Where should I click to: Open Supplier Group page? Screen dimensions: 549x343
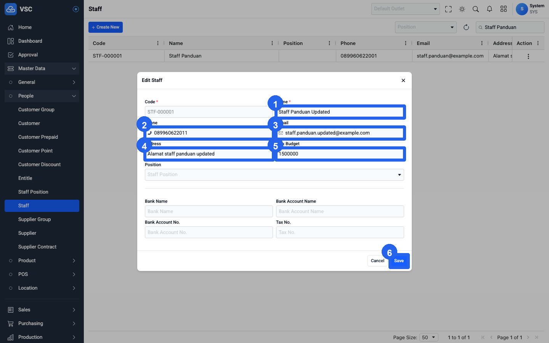(x=42, y=220)
